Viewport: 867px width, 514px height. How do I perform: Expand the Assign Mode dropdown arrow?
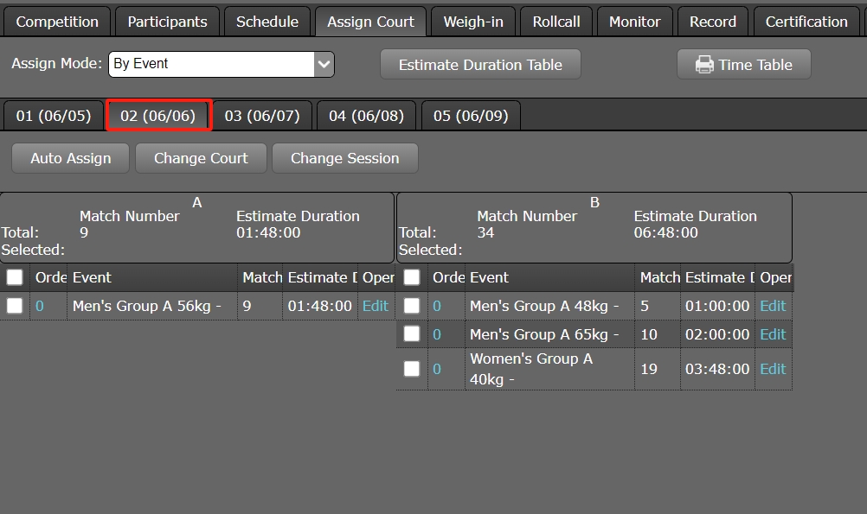coord(324,64)
